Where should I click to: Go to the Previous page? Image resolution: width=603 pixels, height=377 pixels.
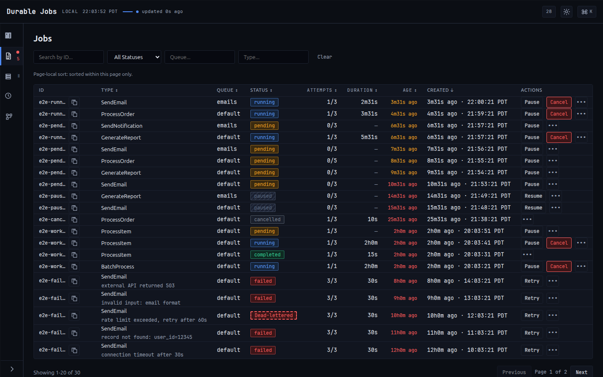pyautogui.click(x=514, y=372)
